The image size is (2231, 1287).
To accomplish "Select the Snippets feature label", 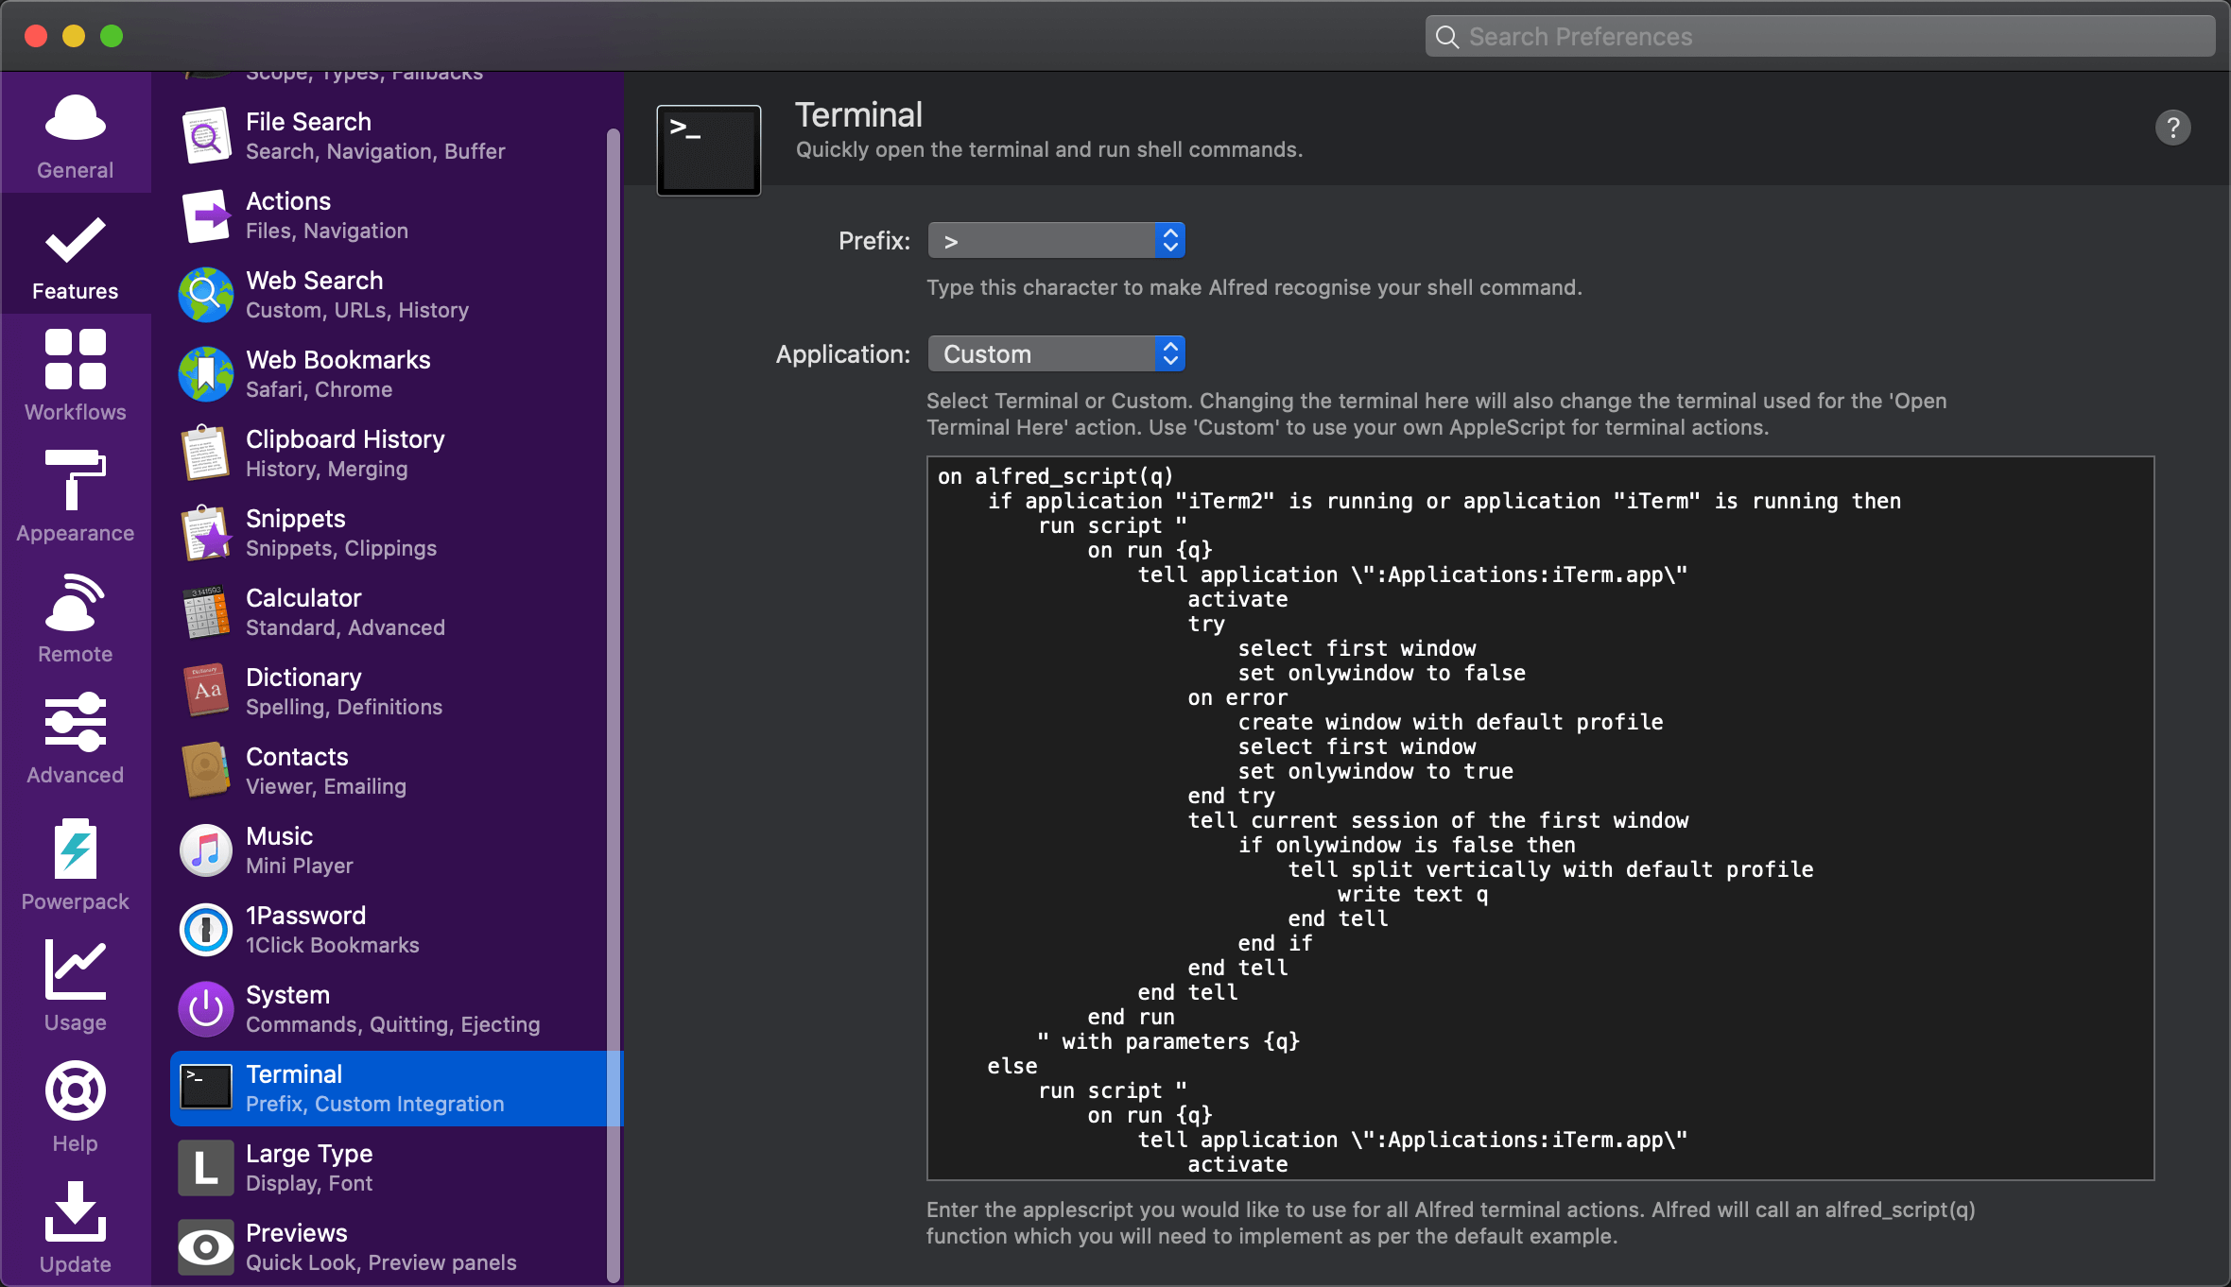I will [296, 519].
